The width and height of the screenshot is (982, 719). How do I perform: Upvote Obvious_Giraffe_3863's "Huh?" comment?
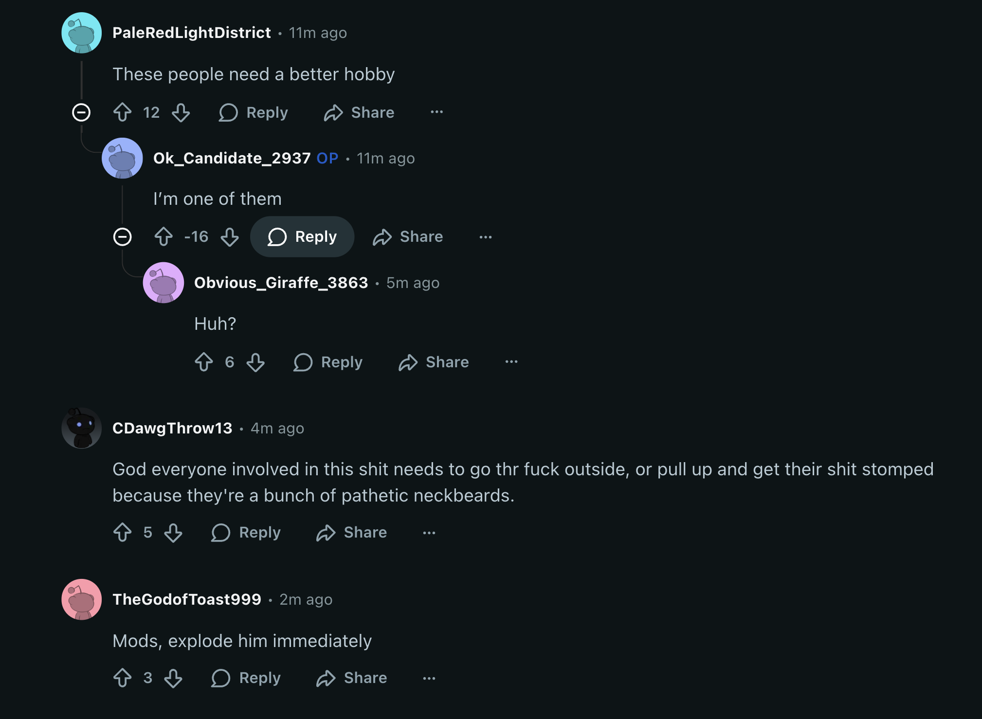click(x=204, y=362)
